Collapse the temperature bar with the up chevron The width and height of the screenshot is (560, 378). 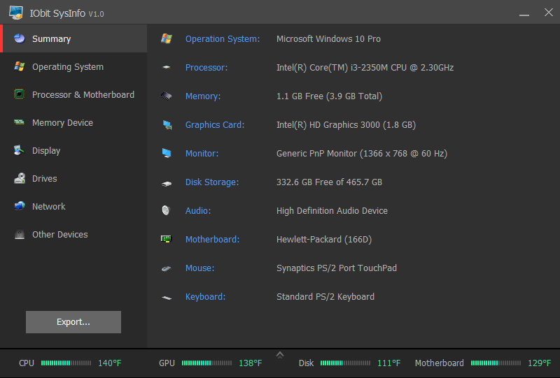click(x=280, y=355)
